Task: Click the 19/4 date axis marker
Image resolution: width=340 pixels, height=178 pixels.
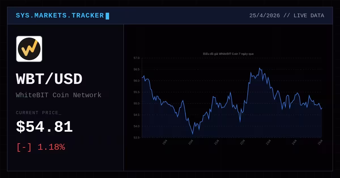Action: tap(165, 142)
